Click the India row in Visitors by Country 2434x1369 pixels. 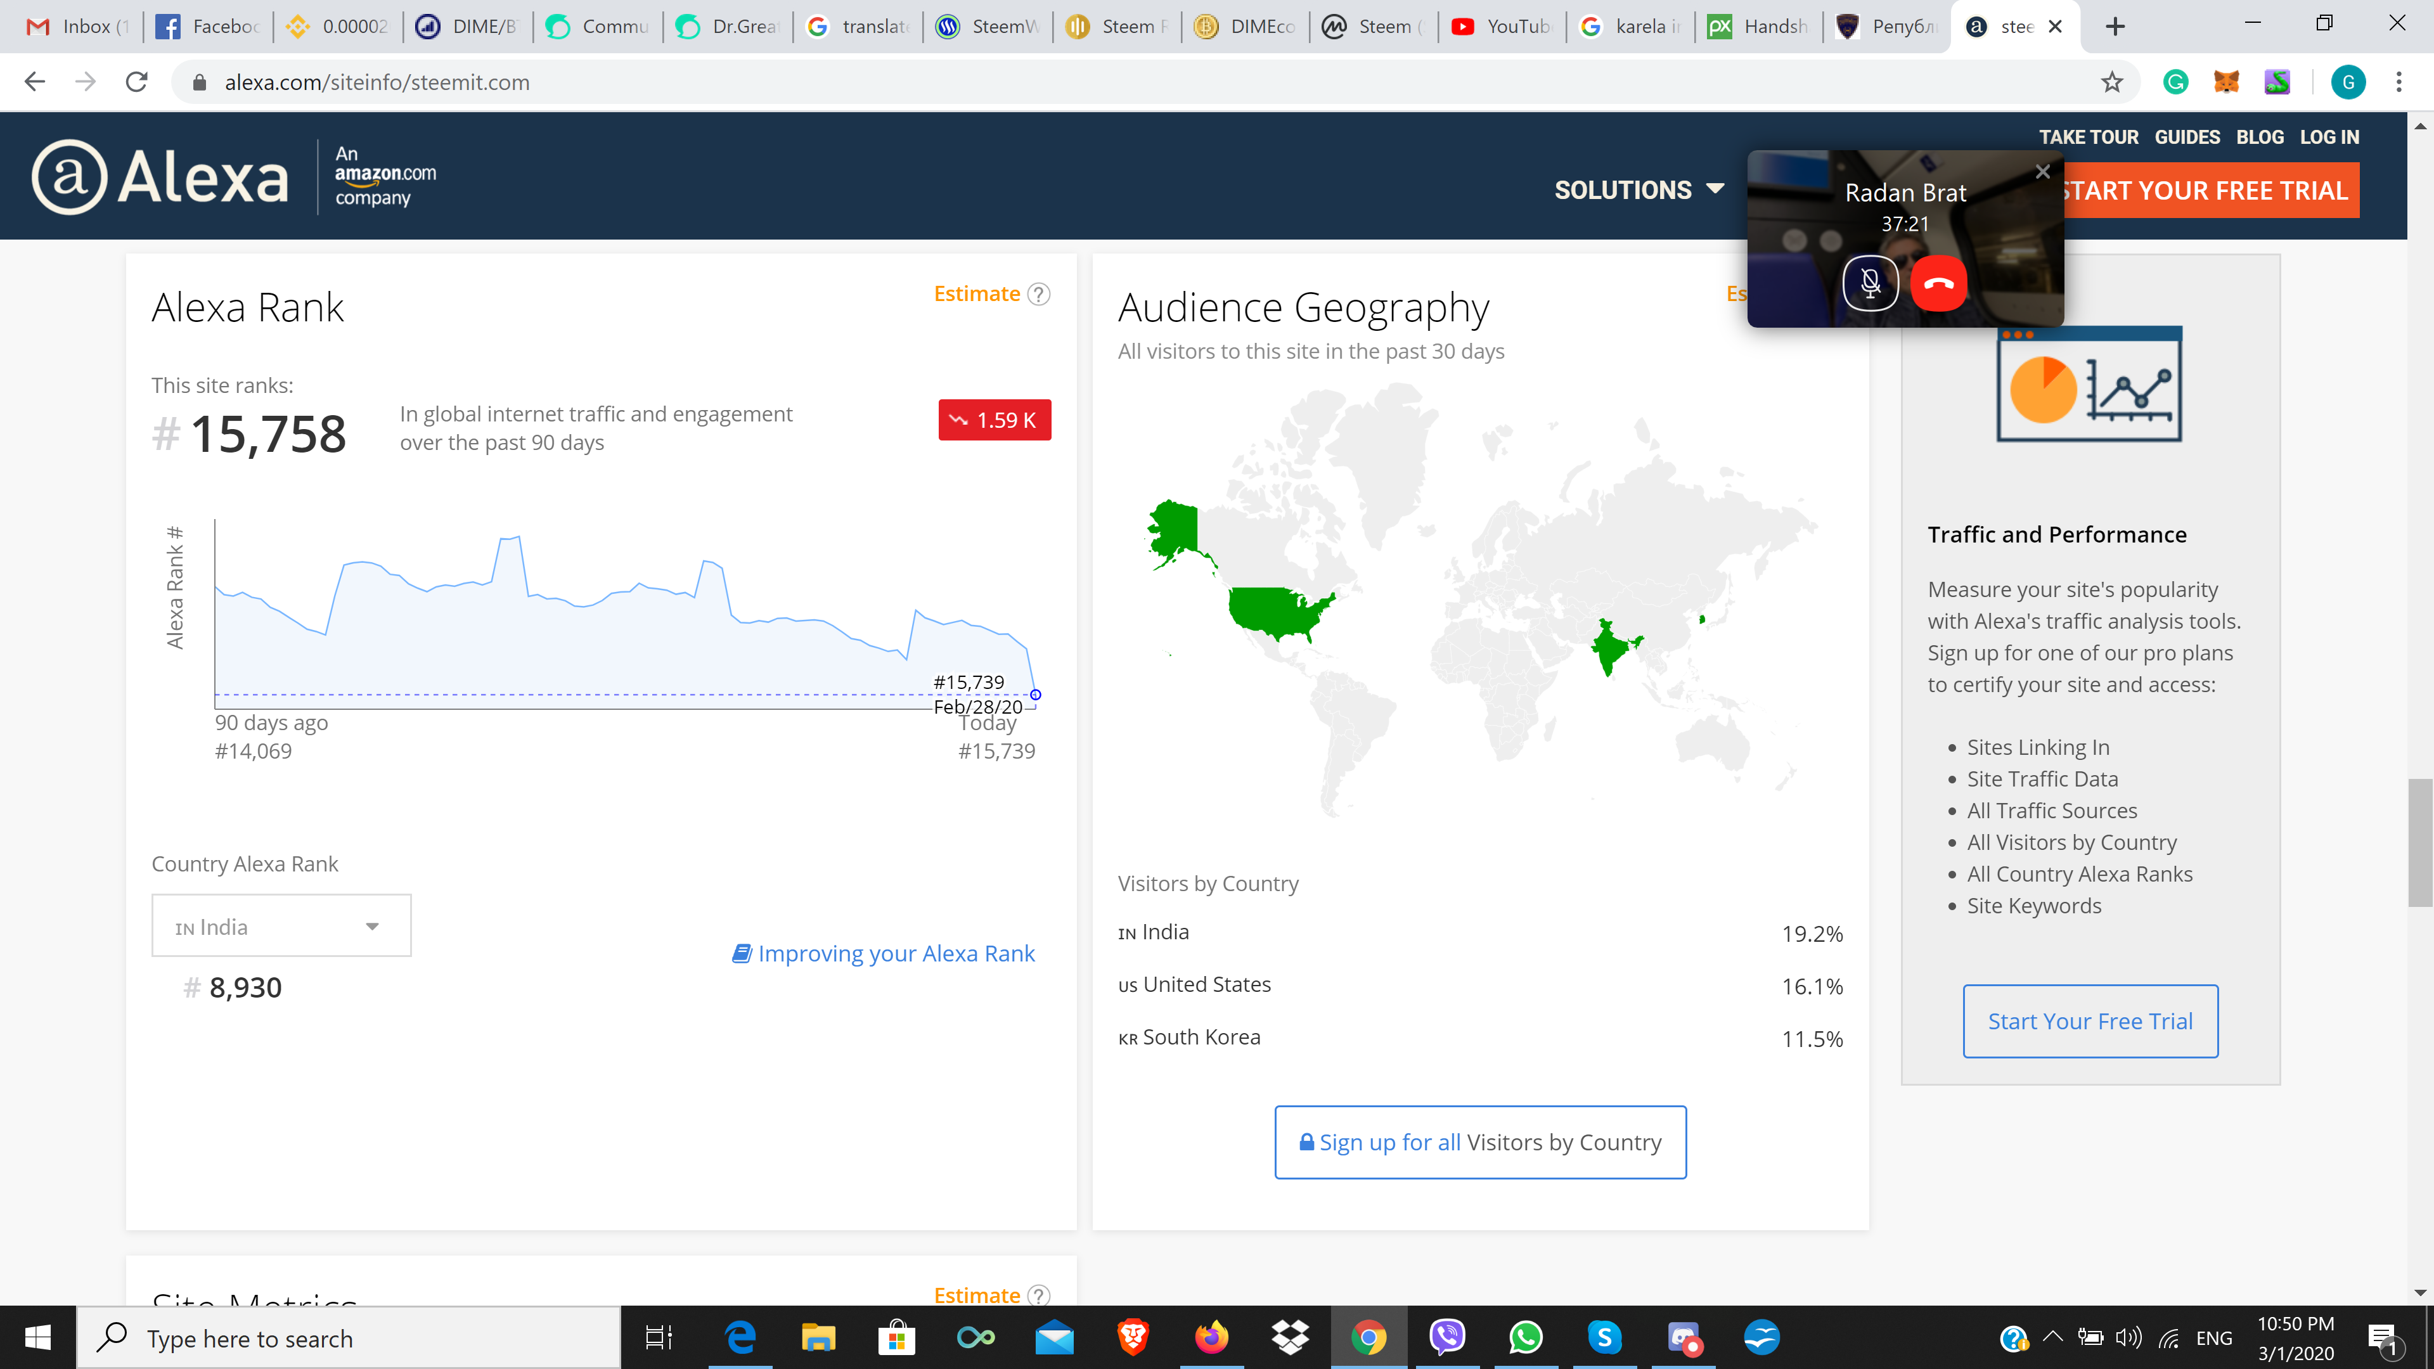[1481, 932]
